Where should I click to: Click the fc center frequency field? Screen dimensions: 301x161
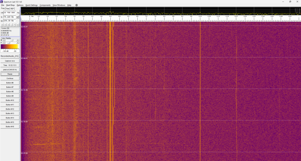[x=10, y=17]
